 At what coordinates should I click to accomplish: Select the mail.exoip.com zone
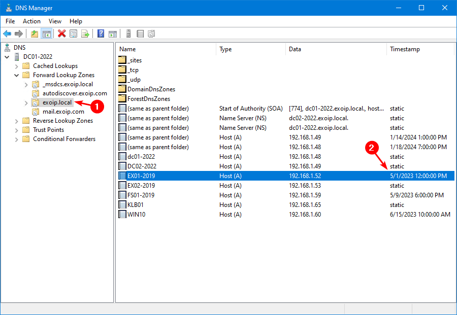coord(63,112)
